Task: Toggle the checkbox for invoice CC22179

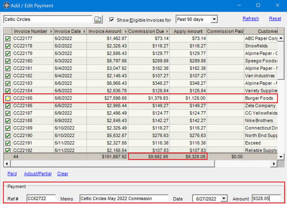Action: click(8, 54)
